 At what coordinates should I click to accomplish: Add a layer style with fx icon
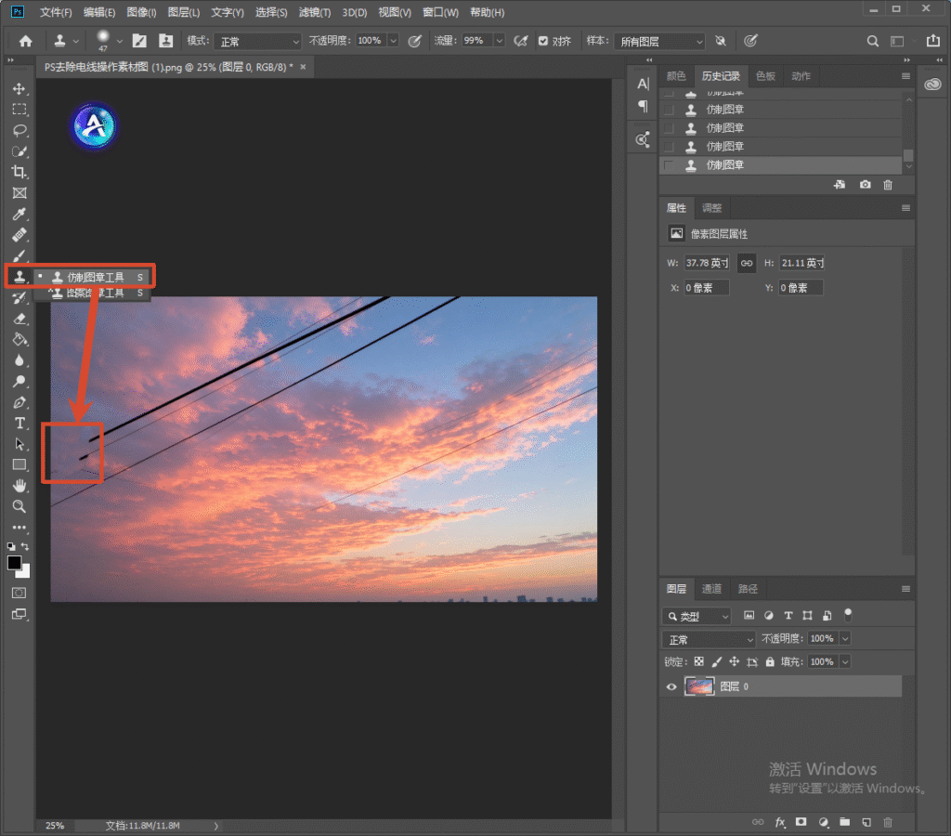[x=780, y=822]
